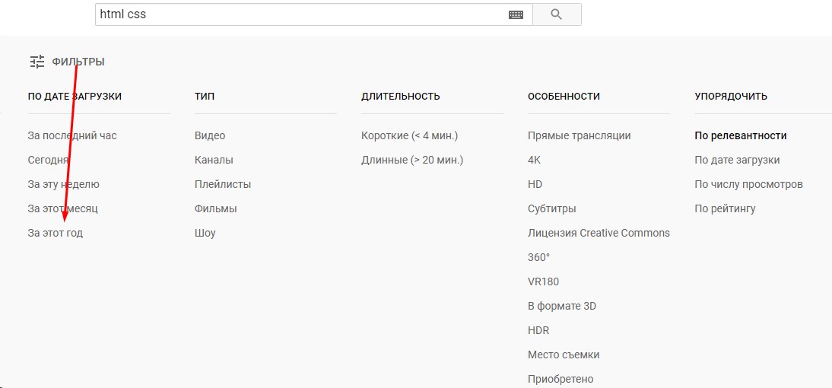This screenshot has height=388, width=832.
Task: Click the 'ТИП' column header
Action: [205, 97]
